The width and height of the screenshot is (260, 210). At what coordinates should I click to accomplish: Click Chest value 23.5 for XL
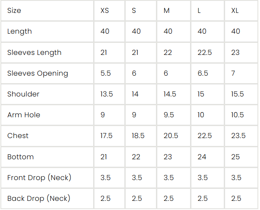(238, 136)
